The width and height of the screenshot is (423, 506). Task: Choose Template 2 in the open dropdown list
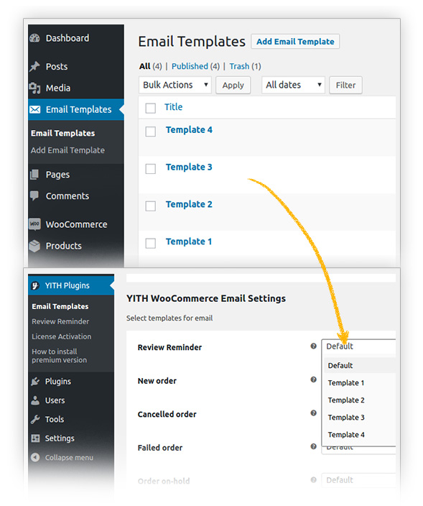[346, 400]
